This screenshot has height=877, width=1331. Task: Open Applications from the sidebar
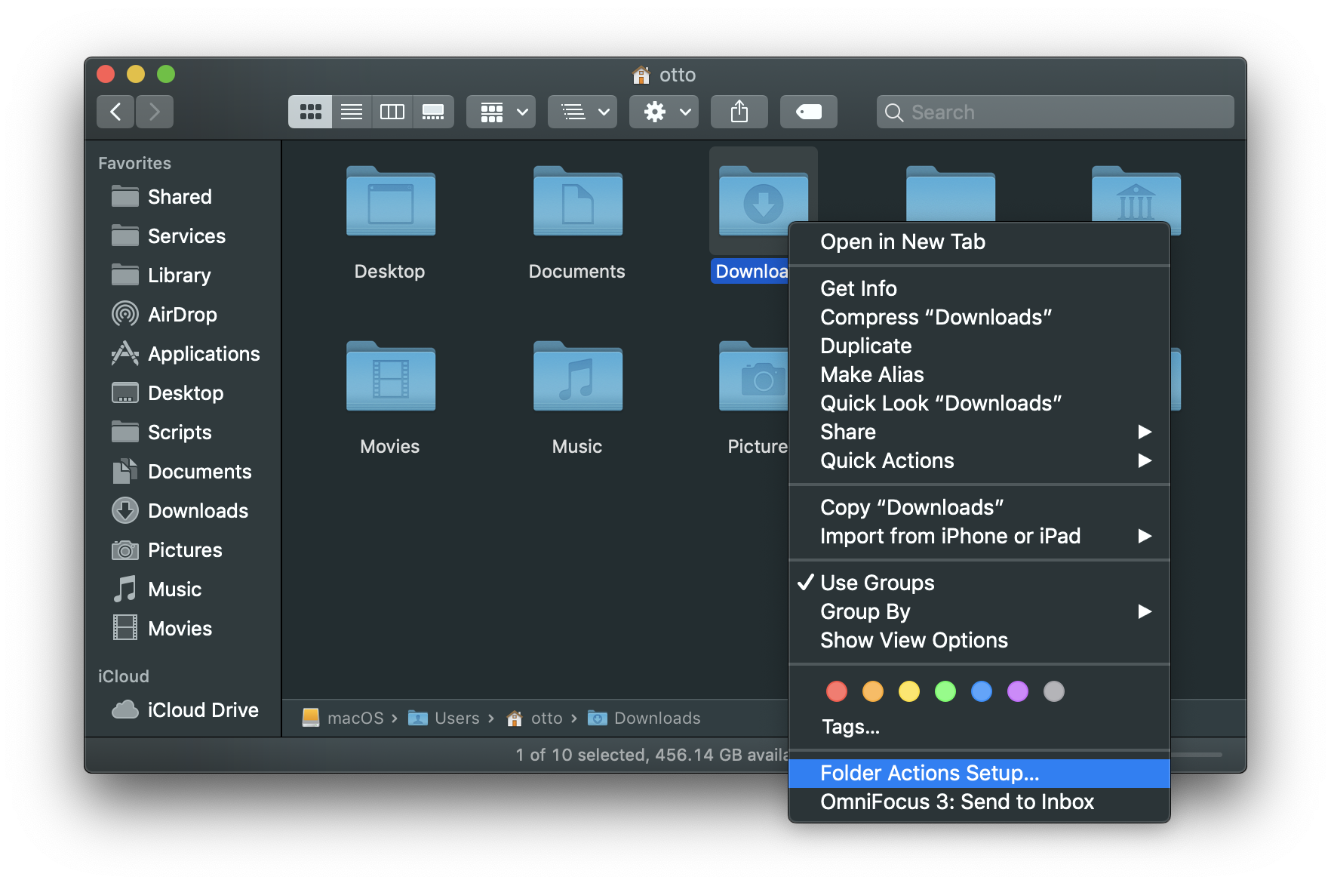click(x=204, y=353)
